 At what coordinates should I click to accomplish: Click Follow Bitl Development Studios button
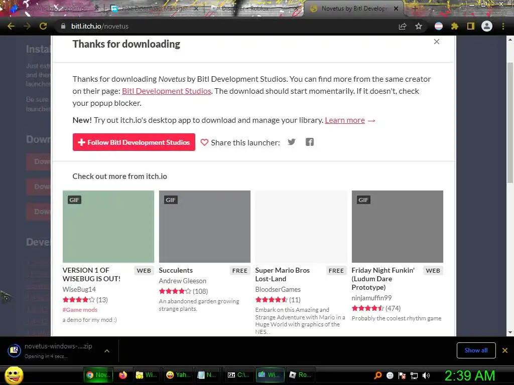[x=134, y=142]
